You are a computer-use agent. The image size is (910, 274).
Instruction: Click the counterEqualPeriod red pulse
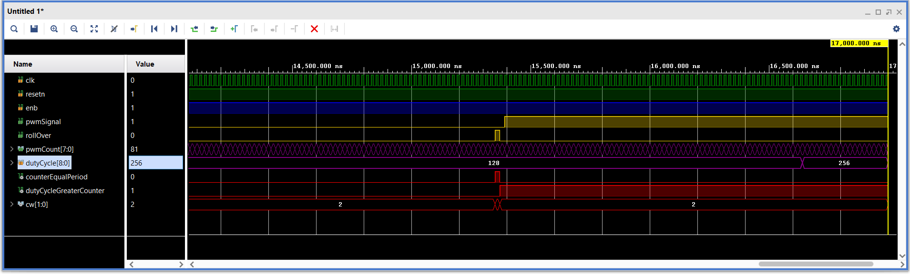[x=497, y=177]
